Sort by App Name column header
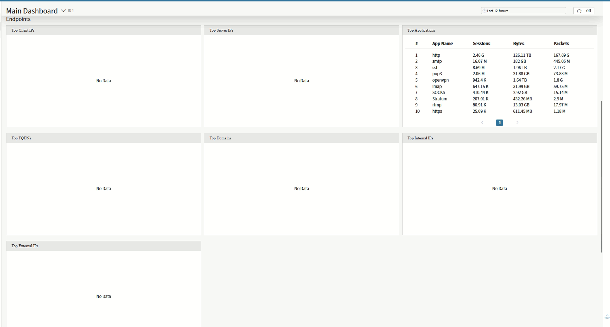 442,44
